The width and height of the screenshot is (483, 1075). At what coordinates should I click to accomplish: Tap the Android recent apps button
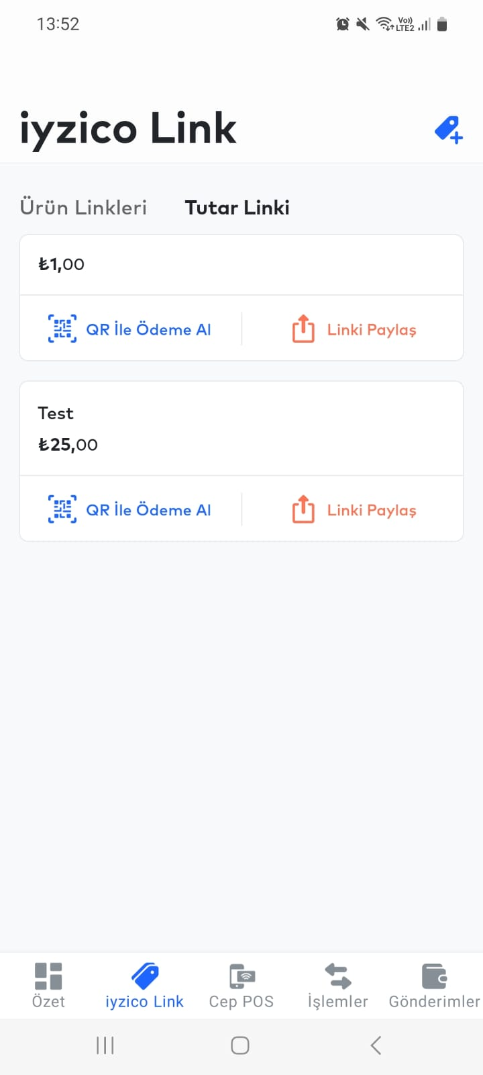pos(105,1045)
